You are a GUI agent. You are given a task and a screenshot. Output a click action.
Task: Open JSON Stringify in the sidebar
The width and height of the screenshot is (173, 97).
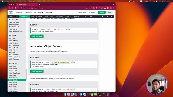(x=13, y=78)
